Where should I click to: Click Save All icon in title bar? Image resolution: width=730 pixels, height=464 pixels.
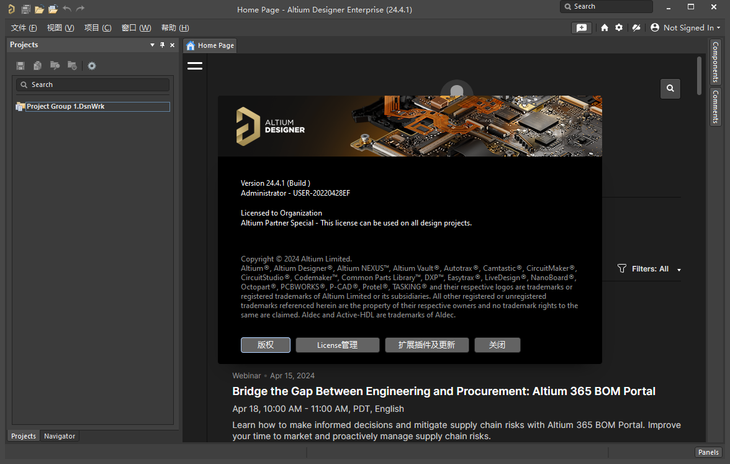(x=25, y=9)
